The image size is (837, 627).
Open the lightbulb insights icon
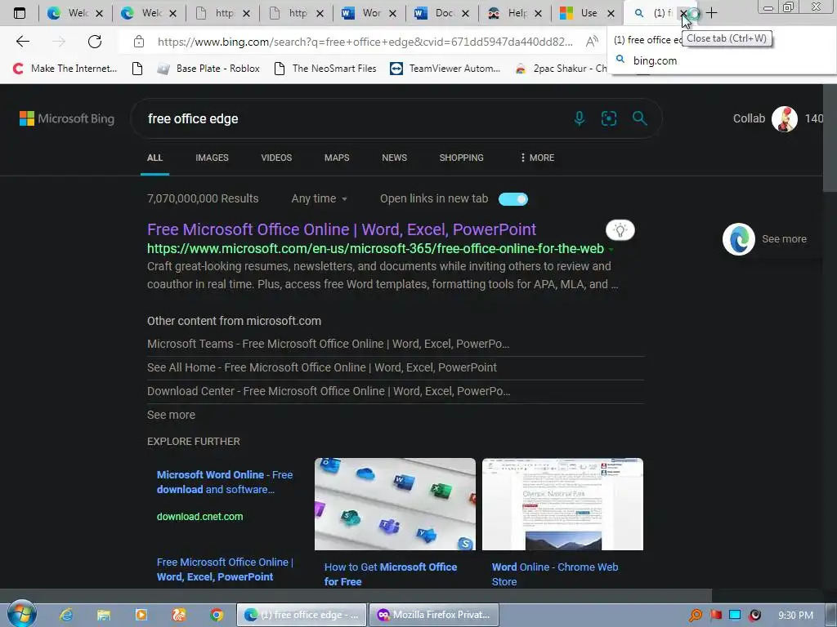[620, 230]
